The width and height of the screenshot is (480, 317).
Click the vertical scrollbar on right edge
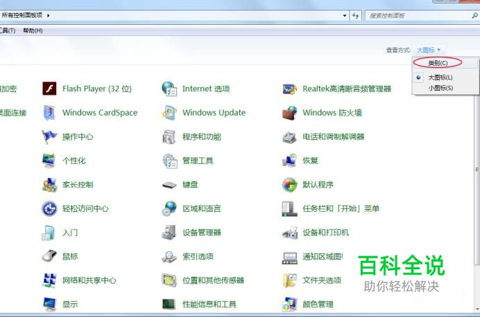[477, 170]
